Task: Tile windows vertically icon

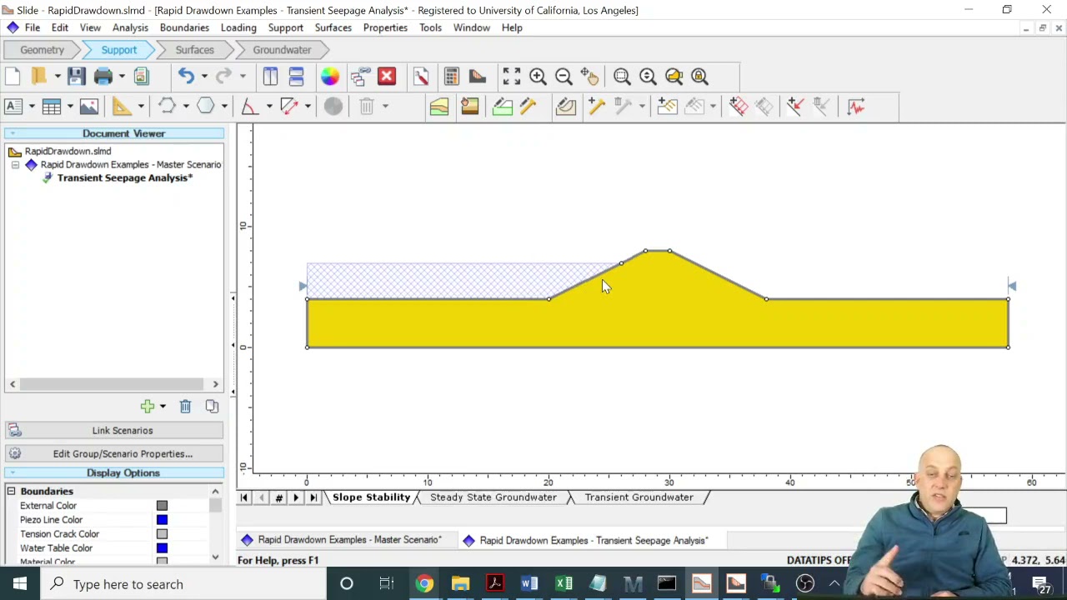Action: 270,77
